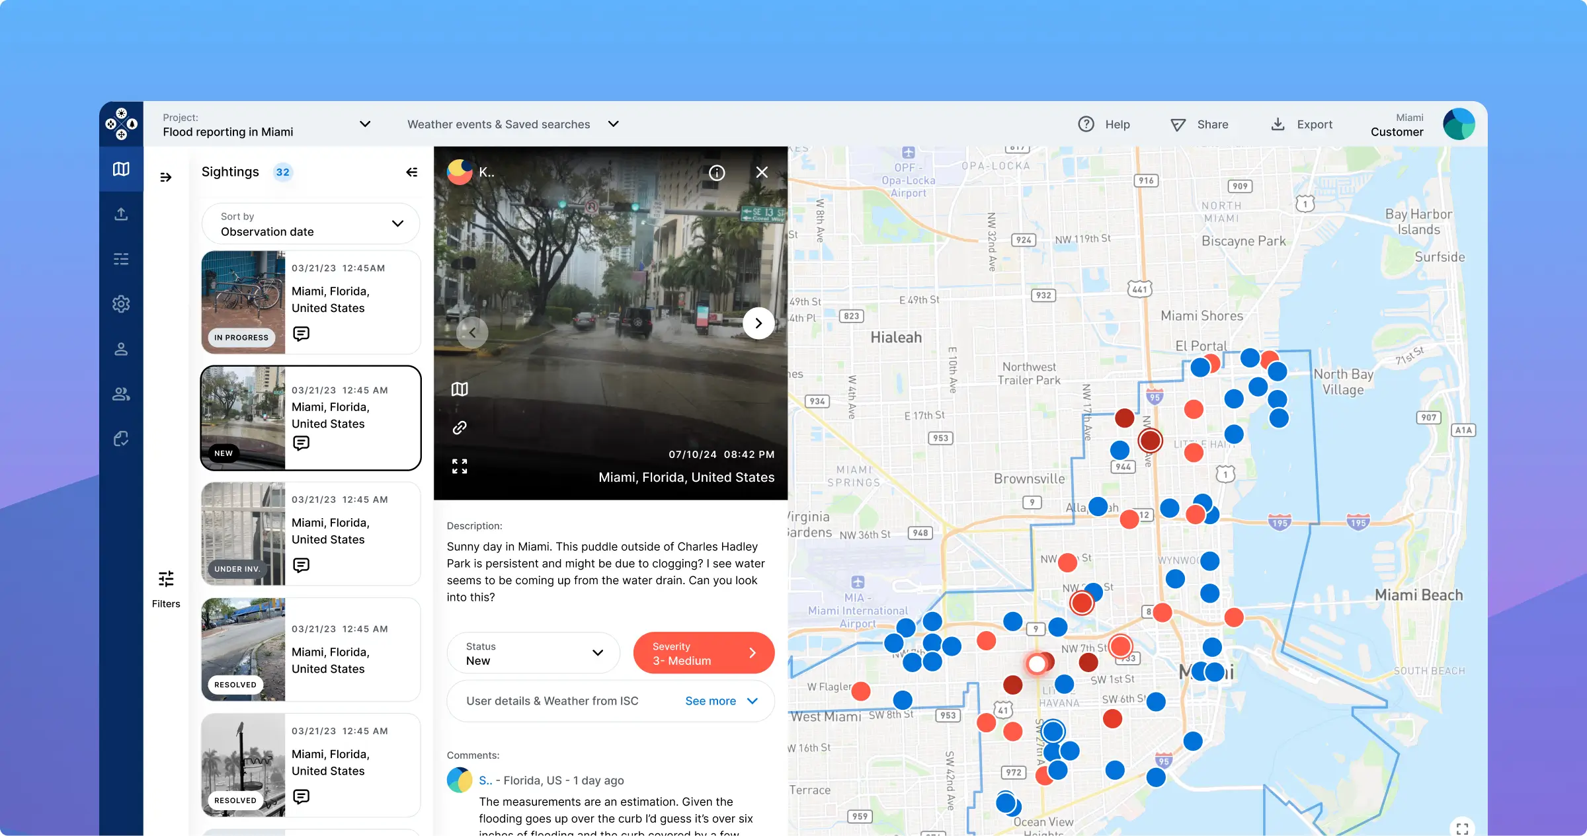Click the white selected marker on the map
The image size is (1587, 836).
point(1037,664)
